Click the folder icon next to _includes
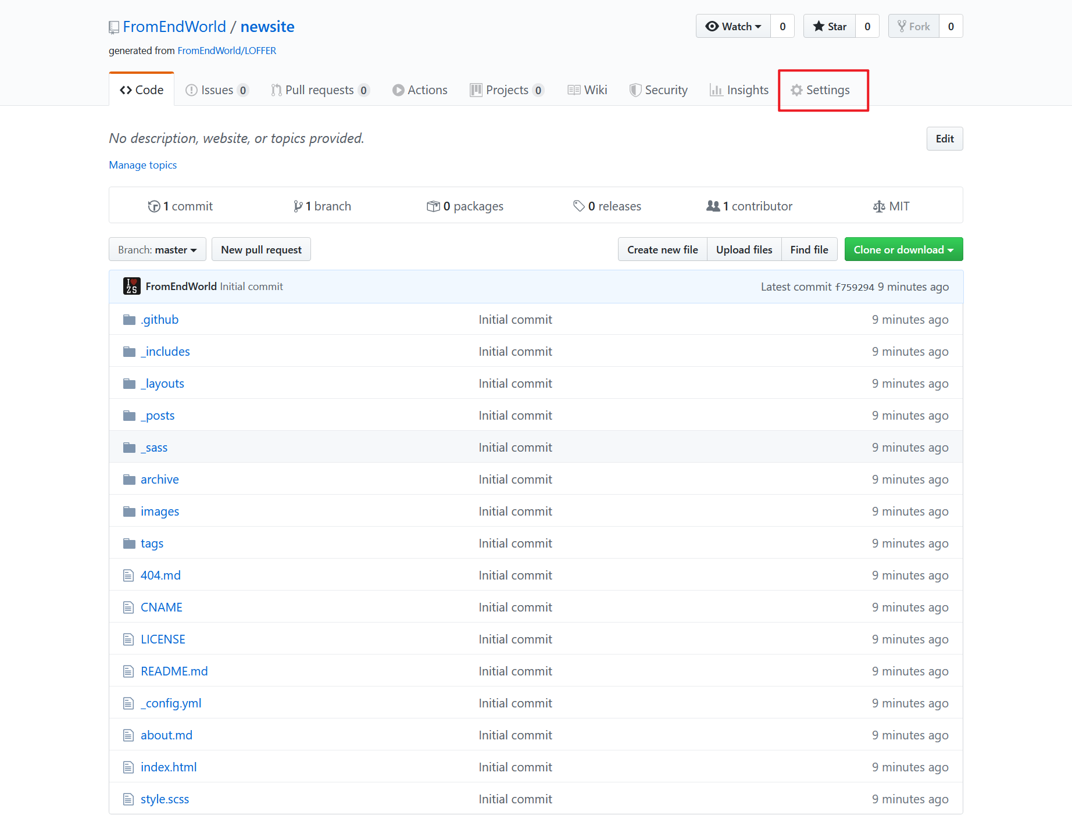The height and width of the screenshot is (826, 1072). coord(129,352)
